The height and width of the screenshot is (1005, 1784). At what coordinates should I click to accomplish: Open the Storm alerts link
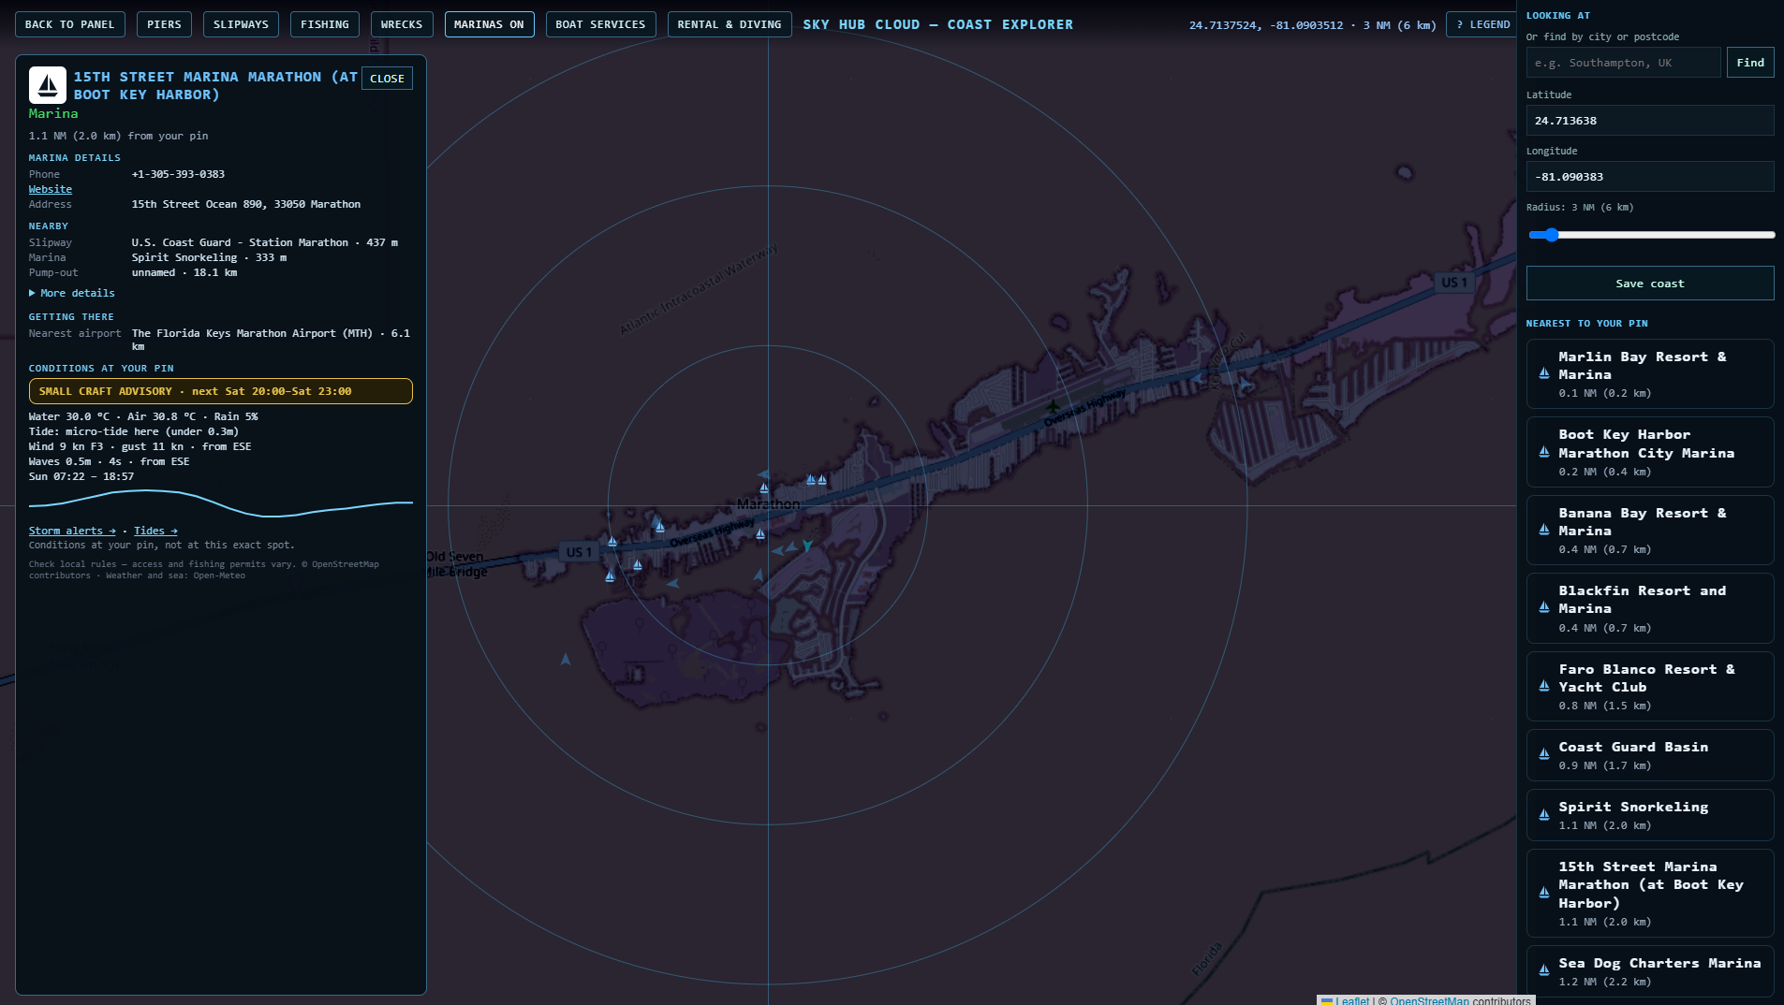click(x=72, y=531)
